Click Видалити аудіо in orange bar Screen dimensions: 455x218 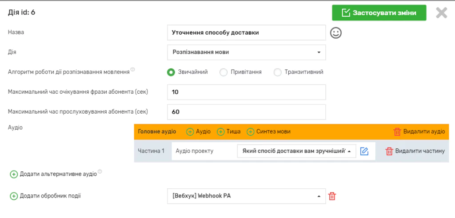click(419, 132)
